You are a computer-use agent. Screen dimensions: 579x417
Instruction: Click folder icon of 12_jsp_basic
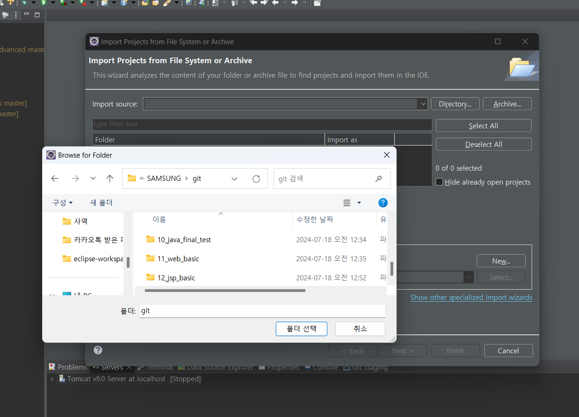pyautogui.click(x=150, y=278)
